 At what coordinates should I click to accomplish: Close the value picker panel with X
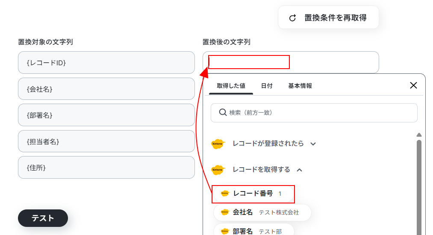point(413,85)
